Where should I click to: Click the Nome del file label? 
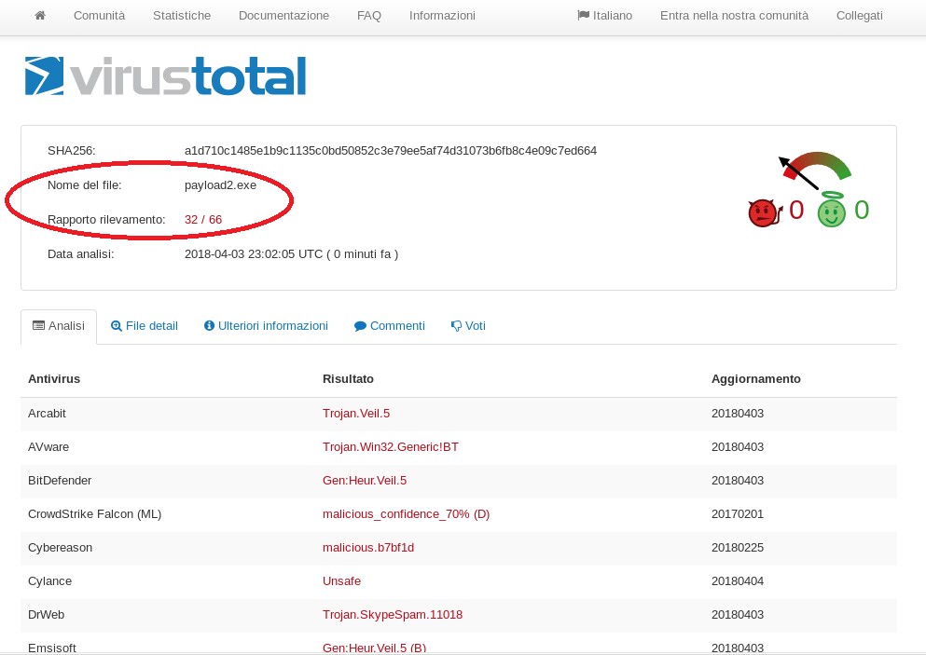(x=85, y=185)
